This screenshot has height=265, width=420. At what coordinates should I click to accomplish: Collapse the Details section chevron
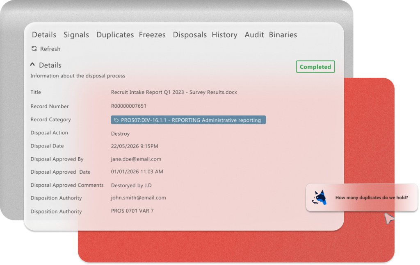pos(33,65)
